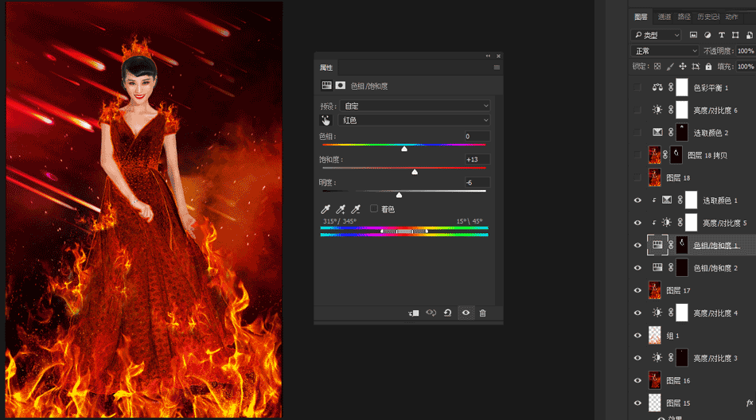Show the 图层 18 layer
This screenshot has height=420, width=756.
(x=637, y=177)
